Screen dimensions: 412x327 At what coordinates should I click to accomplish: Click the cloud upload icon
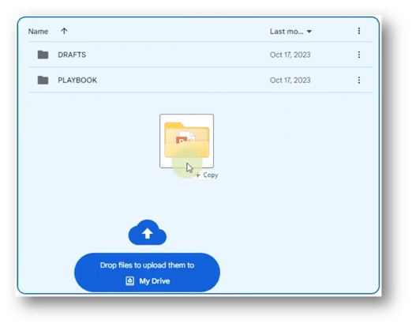pos(148,232)
